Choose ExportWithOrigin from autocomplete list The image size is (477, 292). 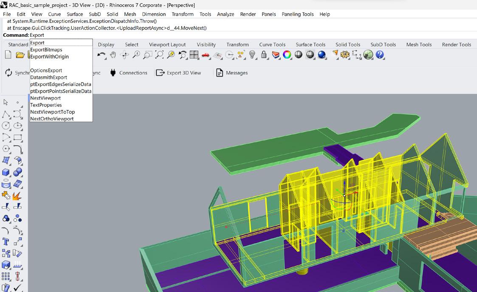click(49, 57)
